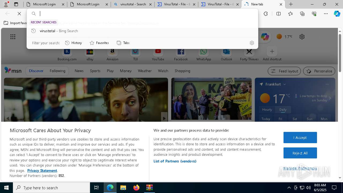Filter search by Favorites
Viewport: 343px width, 193px height.
(x=99, y=43)
